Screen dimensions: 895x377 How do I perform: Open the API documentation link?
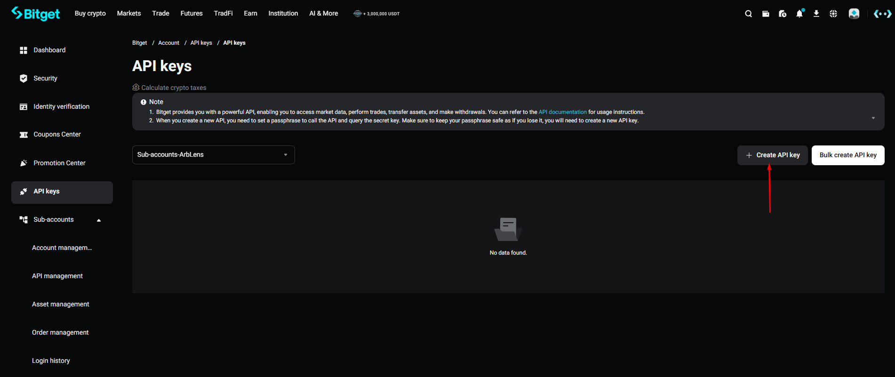562,112
